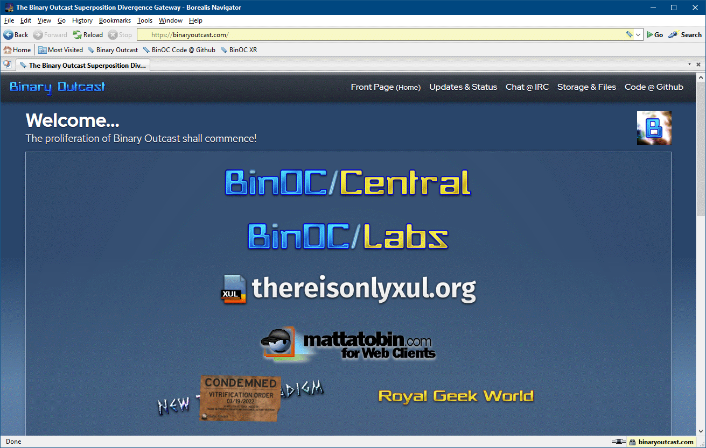Click the Royal Geek World banner

coord(456,396)
